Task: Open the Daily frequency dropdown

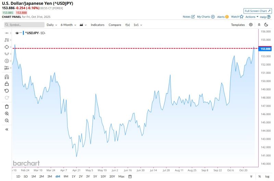Action: tap(52, 25)
